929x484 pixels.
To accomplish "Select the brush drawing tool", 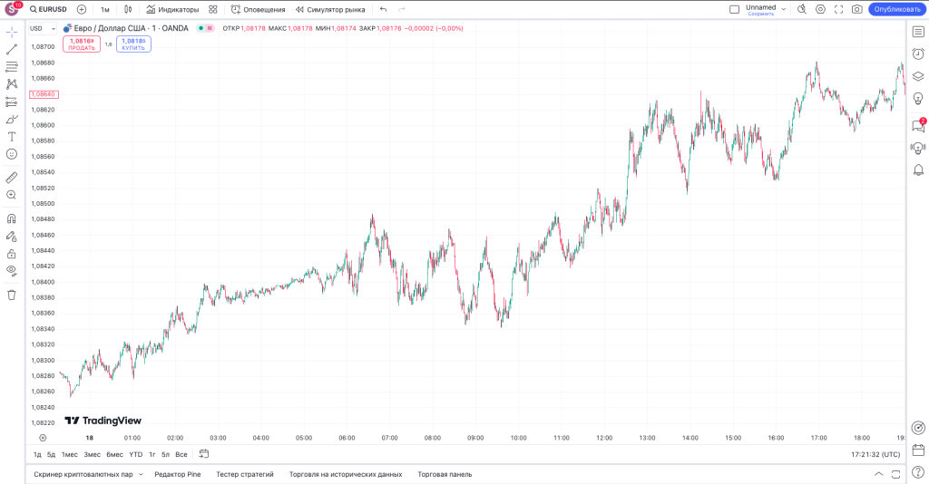I will point(11,119).
